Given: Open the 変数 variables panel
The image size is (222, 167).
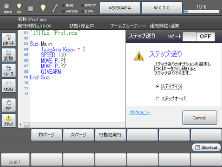Looking at the screenshot, I should click(x=9, y=55).
